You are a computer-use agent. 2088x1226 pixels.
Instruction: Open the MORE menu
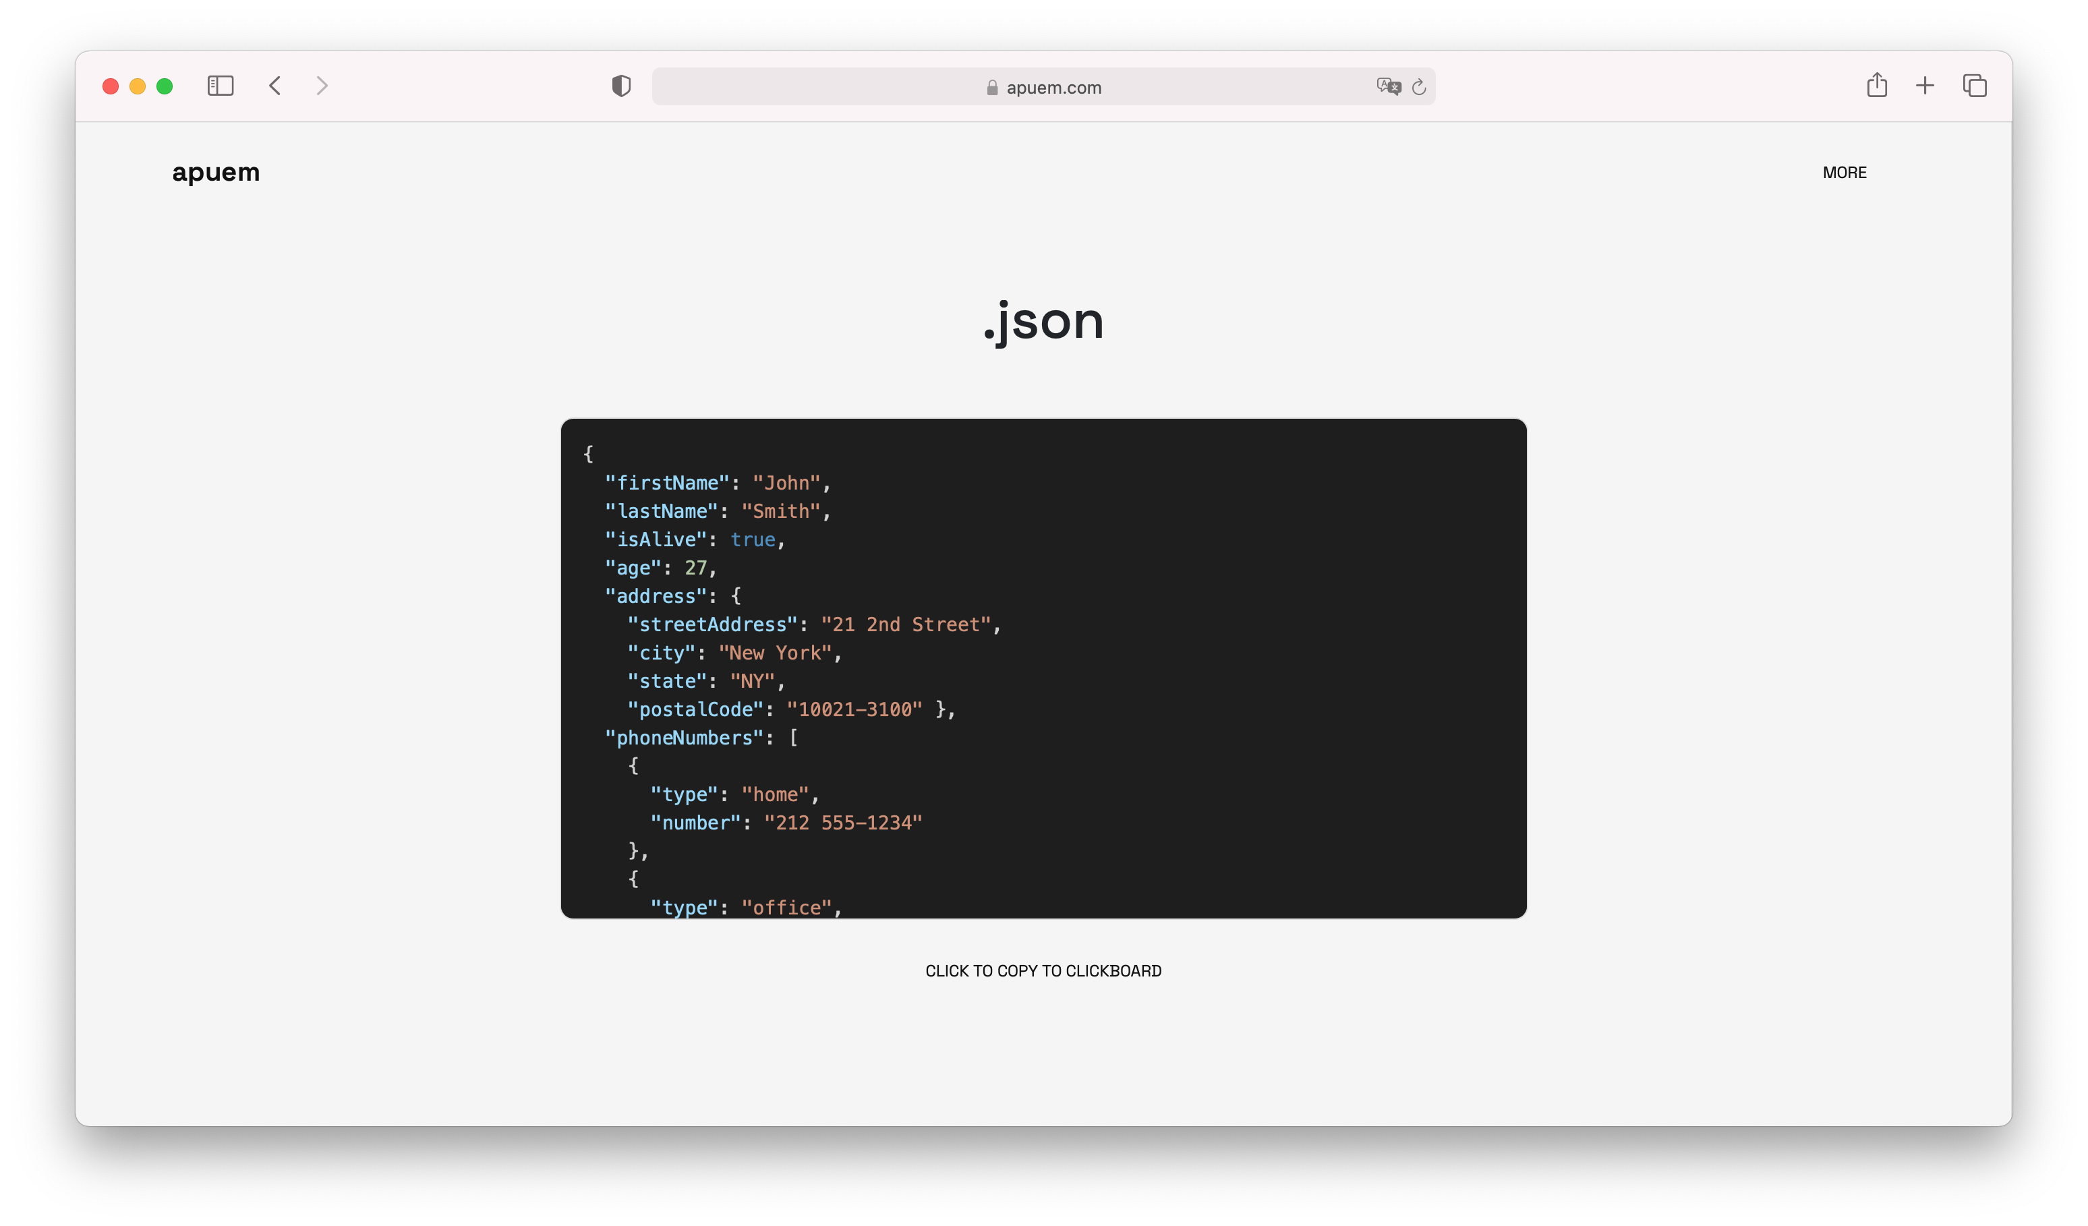[x=1844, y=173]
